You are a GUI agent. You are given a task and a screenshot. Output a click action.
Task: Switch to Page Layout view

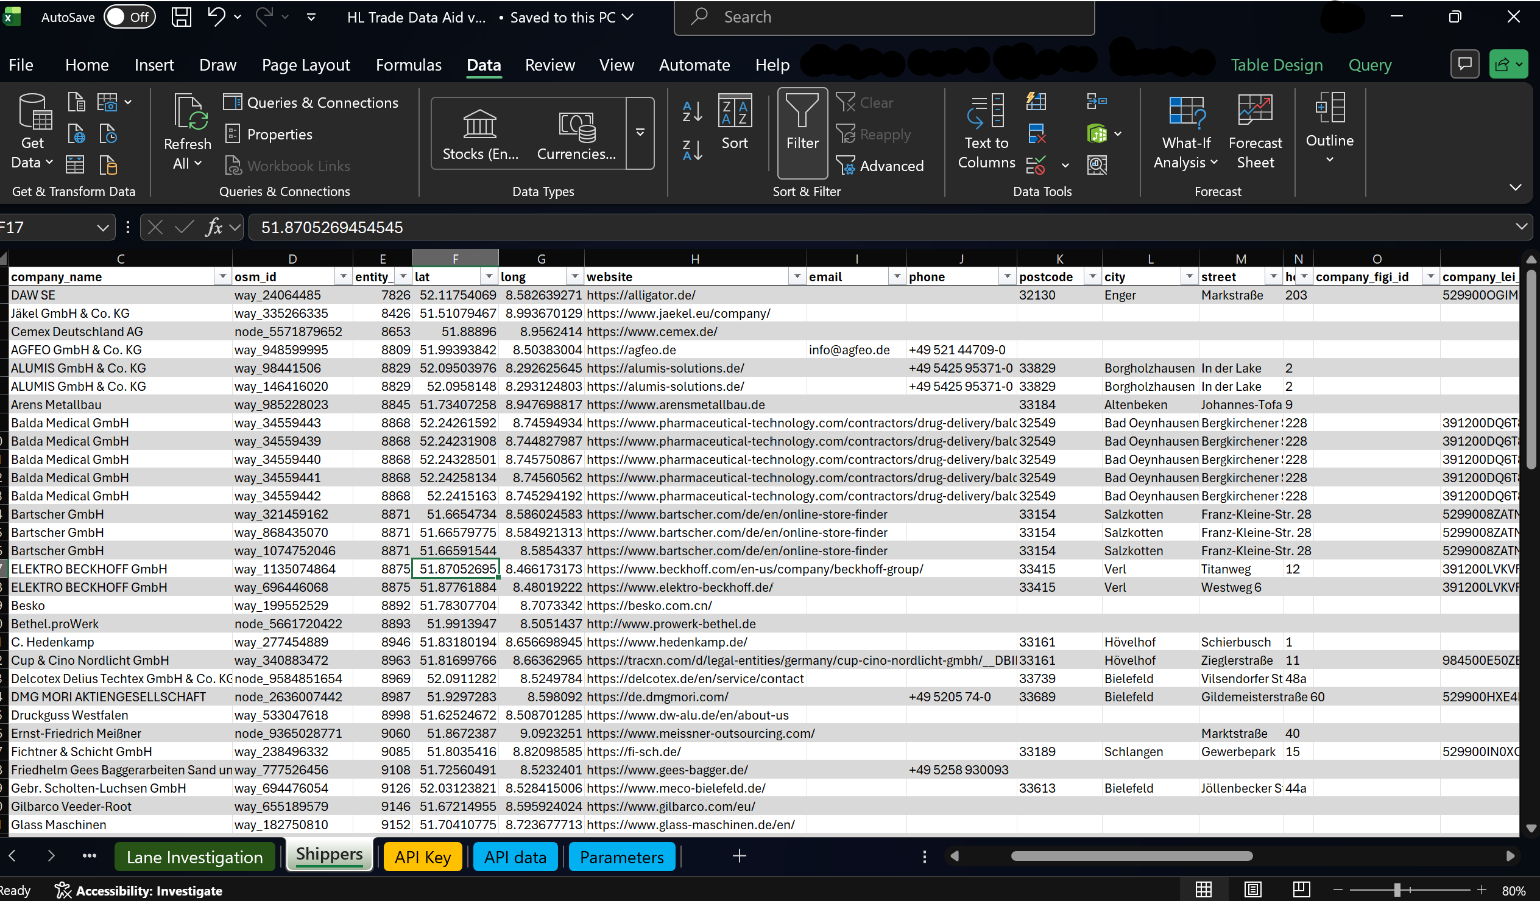(x=1252, y=890)
